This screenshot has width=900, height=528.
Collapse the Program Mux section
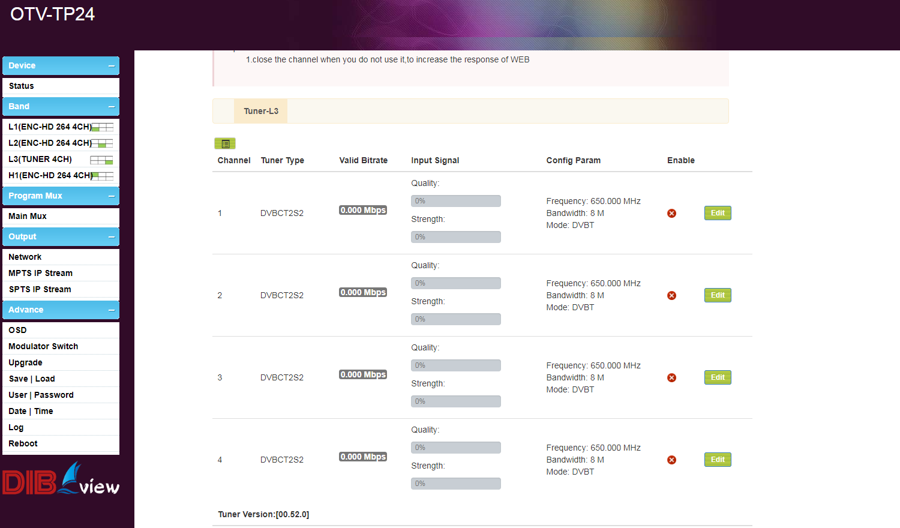pos(112,196)
